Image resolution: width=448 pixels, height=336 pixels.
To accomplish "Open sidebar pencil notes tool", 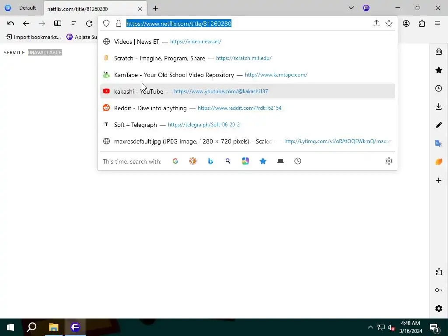I will click(x=439, y=125).
